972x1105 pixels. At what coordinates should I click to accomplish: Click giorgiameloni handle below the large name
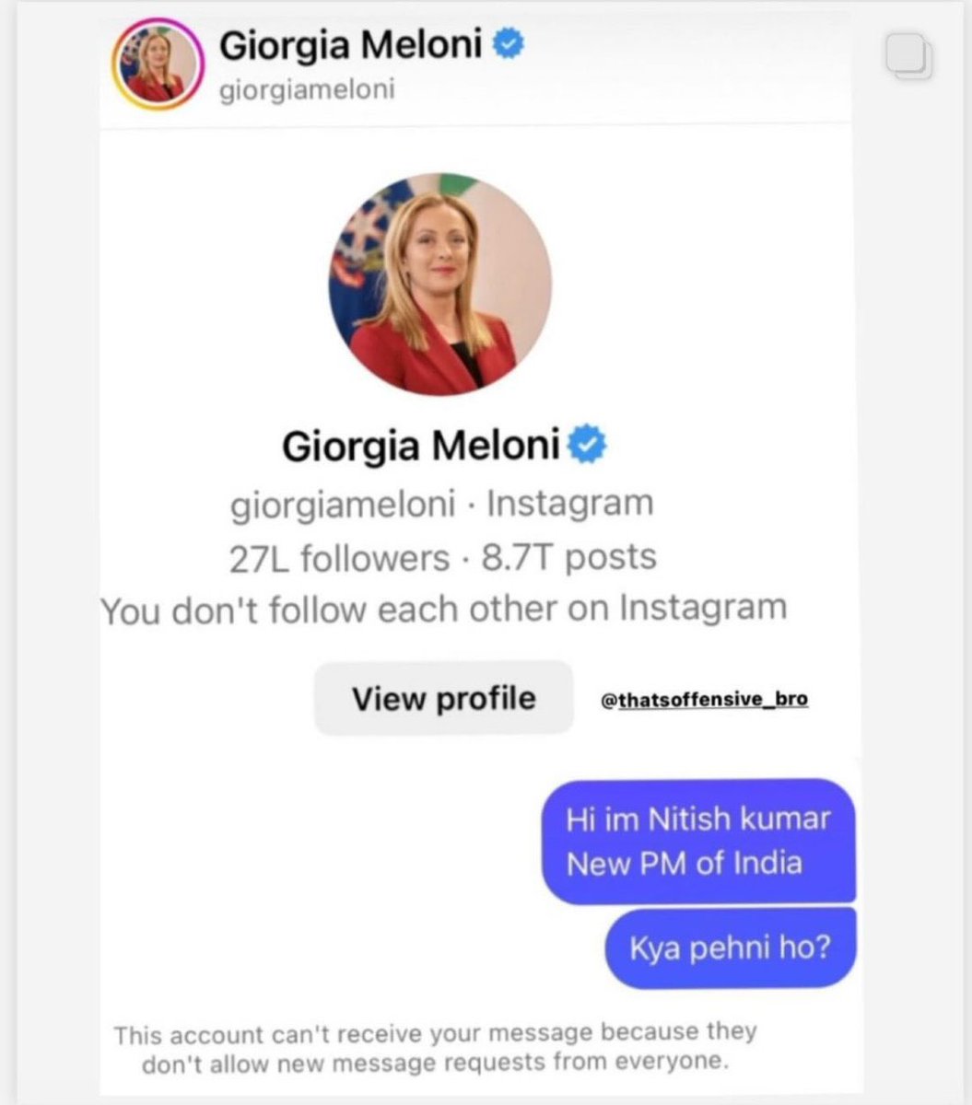point(343,505)
